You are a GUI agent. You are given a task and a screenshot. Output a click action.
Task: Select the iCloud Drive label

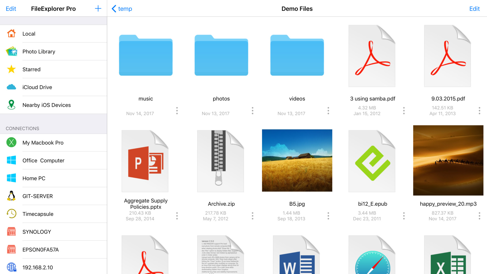pos(37,87)
